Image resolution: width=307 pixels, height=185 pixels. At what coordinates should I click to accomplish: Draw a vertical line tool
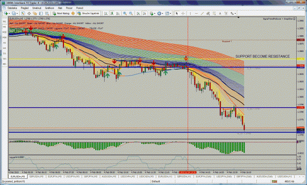coord(190,14)
